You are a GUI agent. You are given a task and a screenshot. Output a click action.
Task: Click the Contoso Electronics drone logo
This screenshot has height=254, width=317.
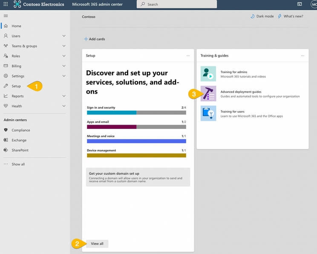[x=17, y=4]
